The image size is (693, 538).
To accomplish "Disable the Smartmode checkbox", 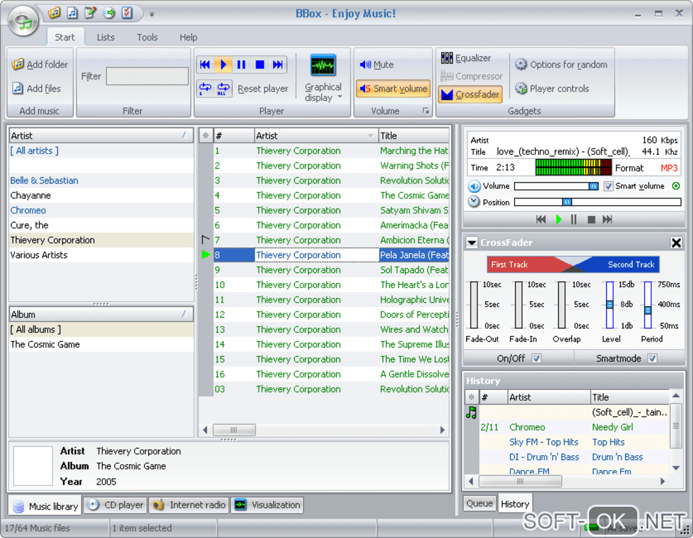I will 652,359.
